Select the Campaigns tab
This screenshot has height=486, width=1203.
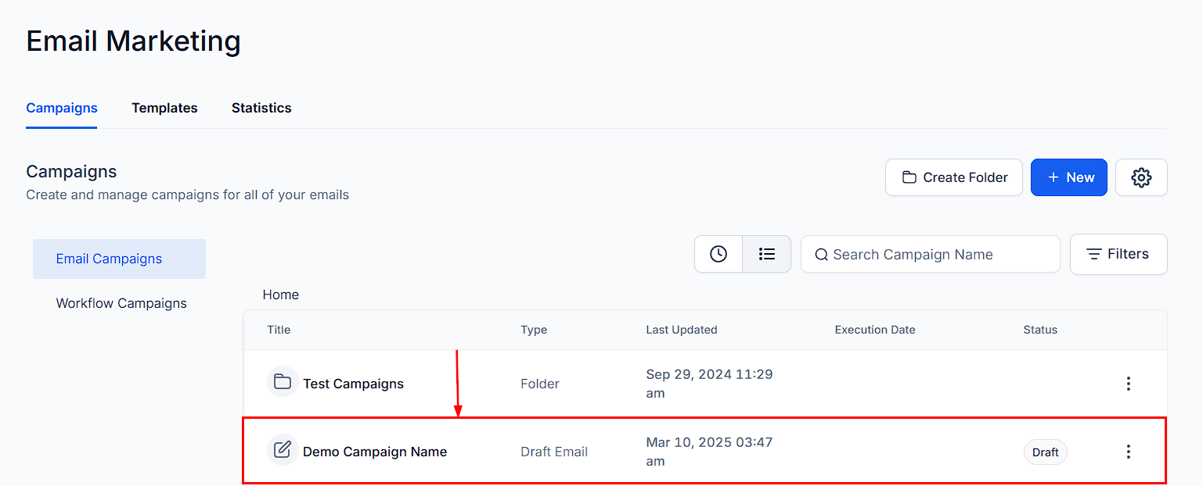[x=62, y=108]
